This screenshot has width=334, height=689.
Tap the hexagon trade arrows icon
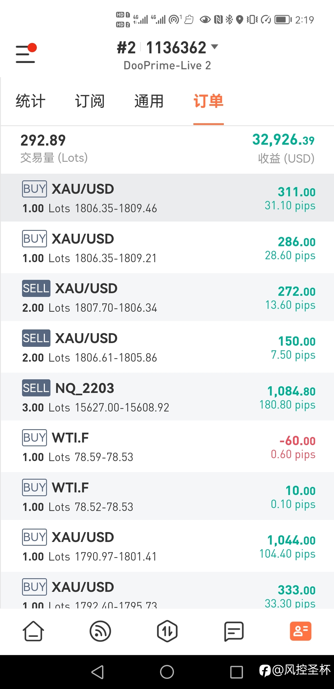[x=167, y=631]
